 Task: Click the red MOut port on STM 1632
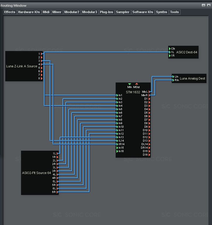[x=137, y=84]
